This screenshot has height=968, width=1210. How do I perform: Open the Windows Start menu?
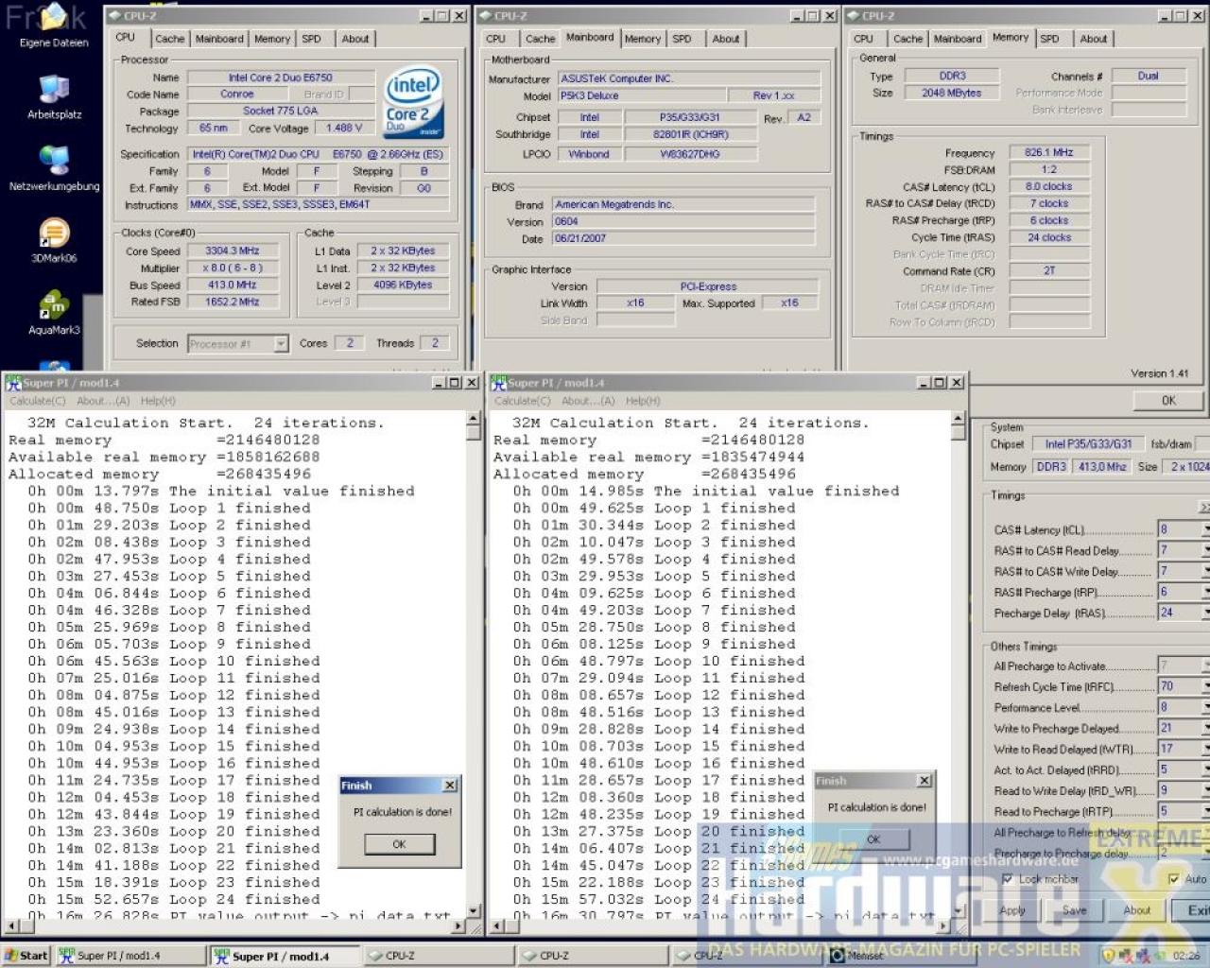[x=26, y=956]
